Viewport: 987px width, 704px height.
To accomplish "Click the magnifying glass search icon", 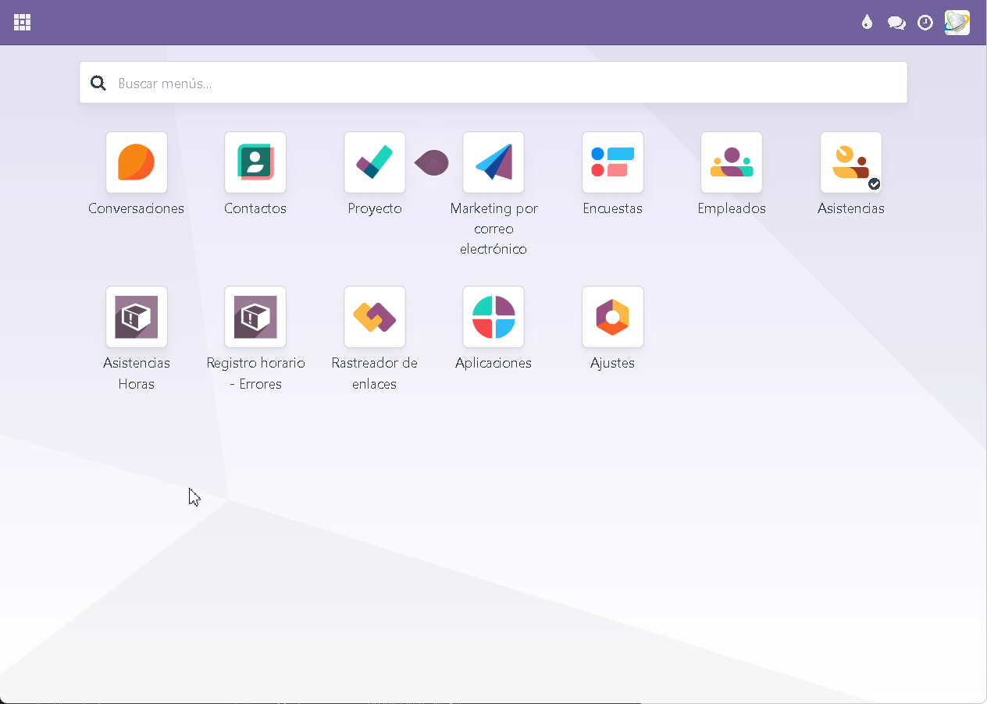I will tap(98, 83).
